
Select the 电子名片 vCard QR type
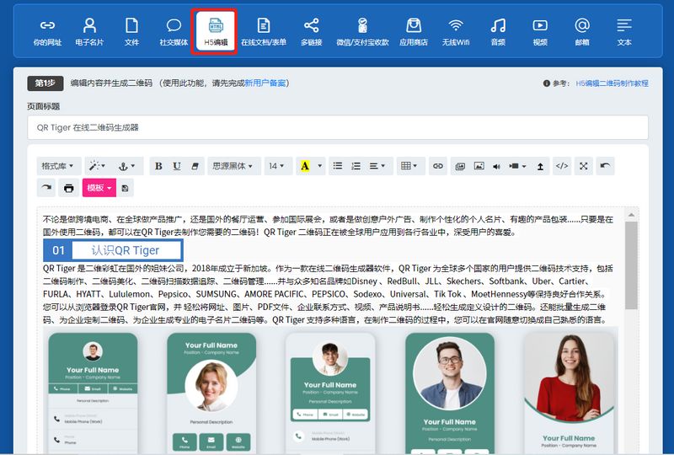(89, 32)
